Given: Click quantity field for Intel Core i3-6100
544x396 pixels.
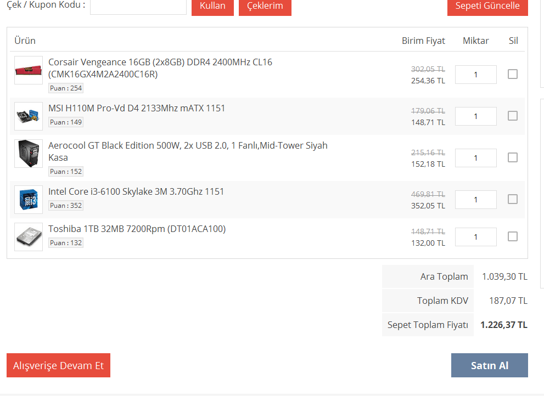Looking at the screenshot, I should (475, 200).
